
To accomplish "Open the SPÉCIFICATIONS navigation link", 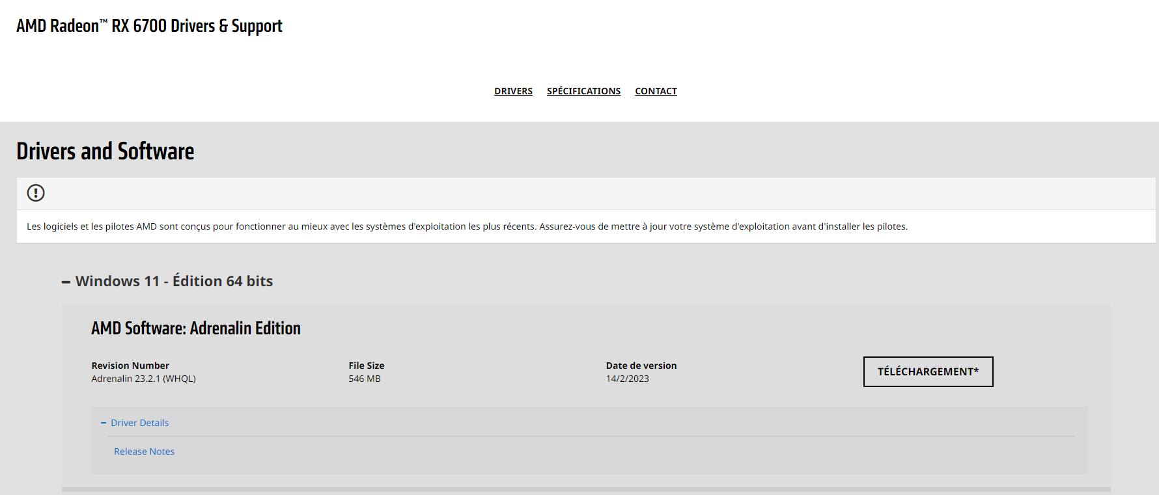I will 583,91.
